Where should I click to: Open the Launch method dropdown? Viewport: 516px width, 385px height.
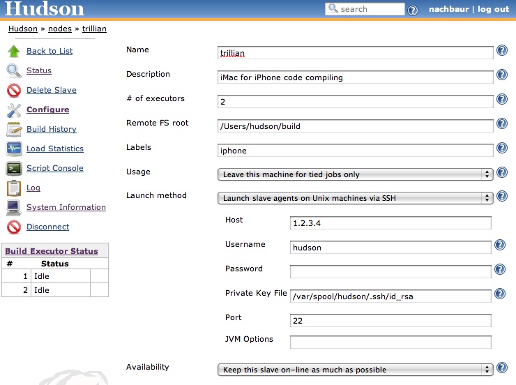click(356, 198)
